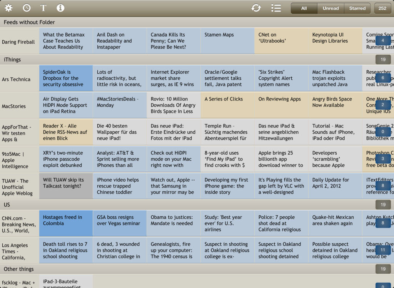Viewport: 394px width, 288px height.
Task: Open "On Reviewing Apps" article
Action: [x=281, y=105]
